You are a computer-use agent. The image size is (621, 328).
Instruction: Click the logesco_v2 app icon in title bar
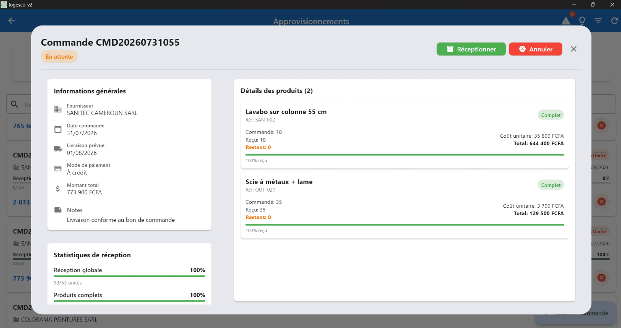pyautogui.click(x=4, y=4)
